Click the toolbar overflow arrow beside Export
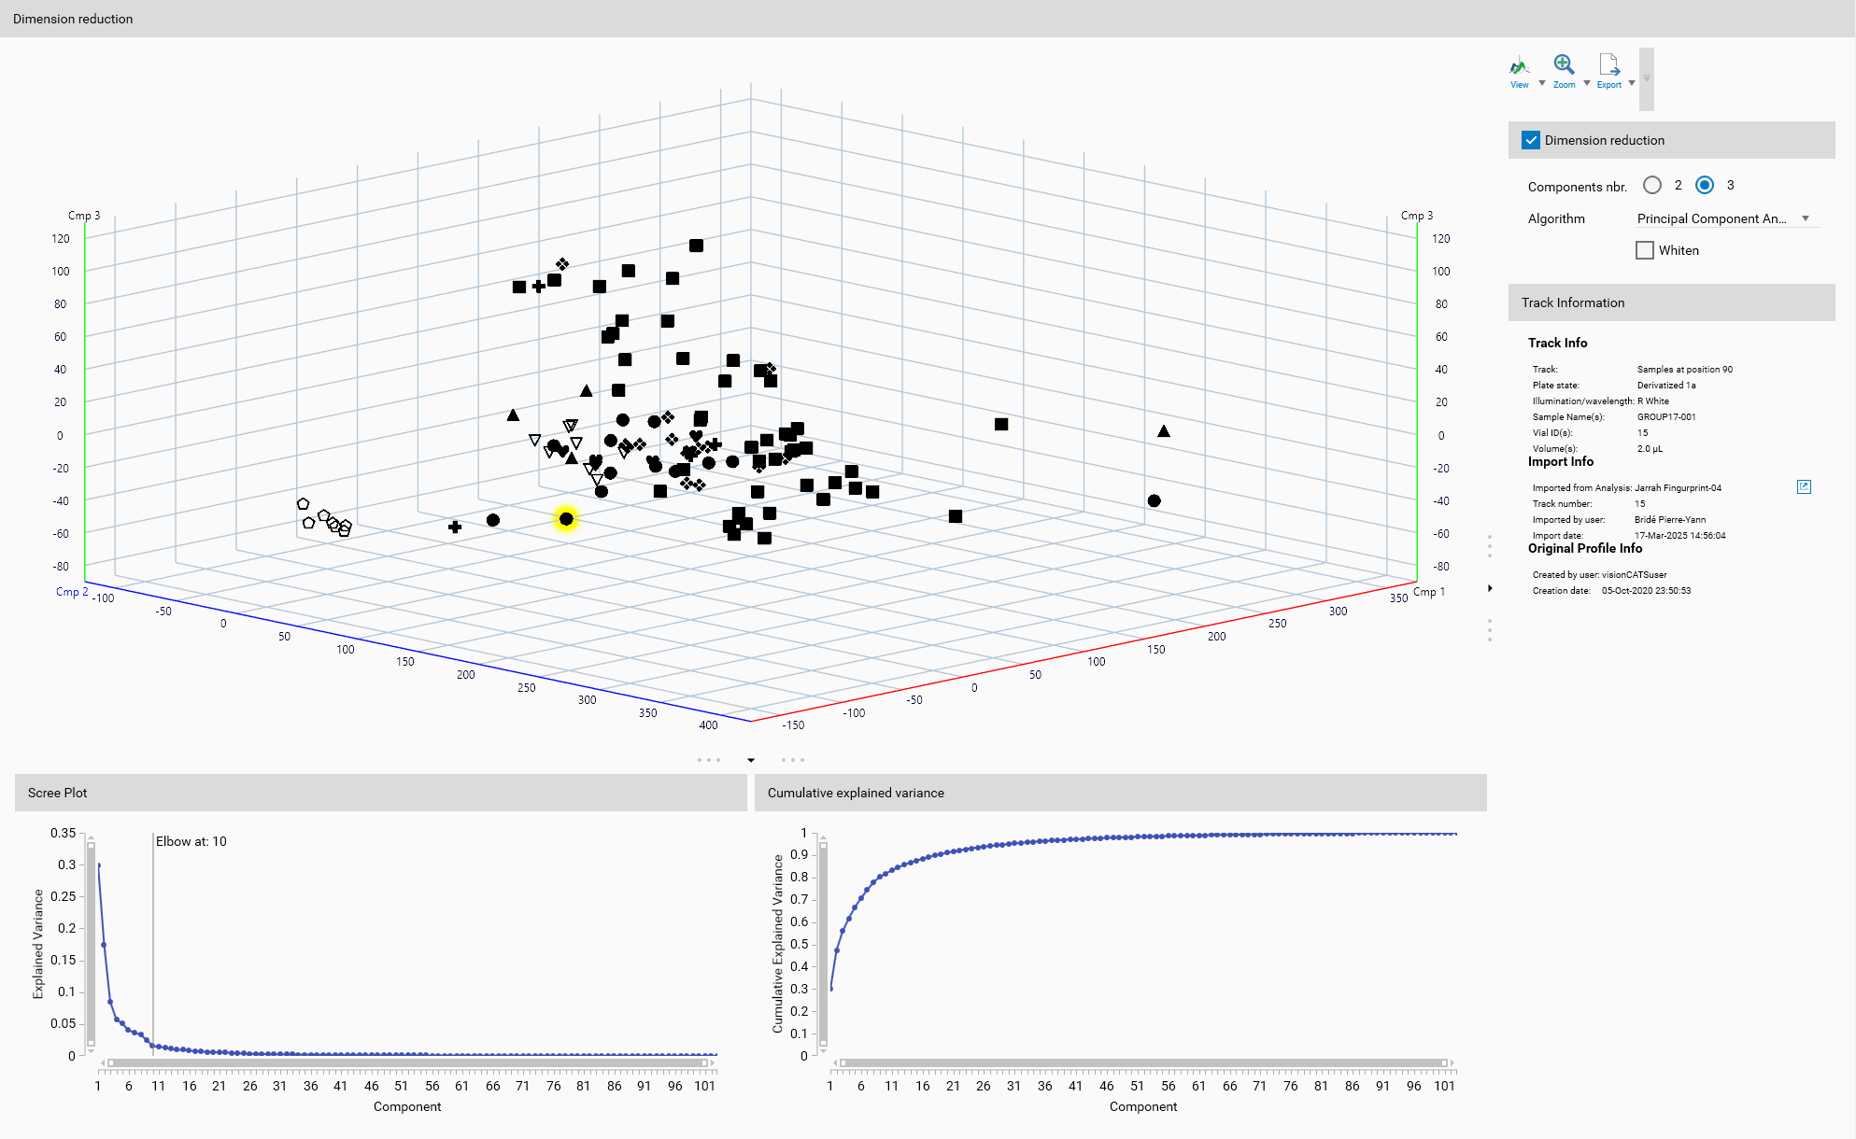1856x1139 pixels. [x=1647, y=78]
